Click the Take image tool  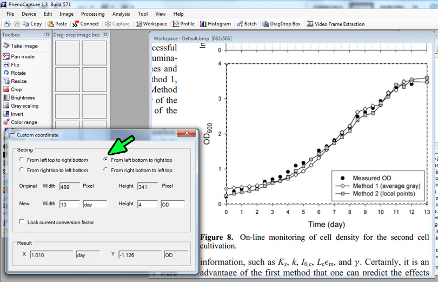click(x=24, y=46)
